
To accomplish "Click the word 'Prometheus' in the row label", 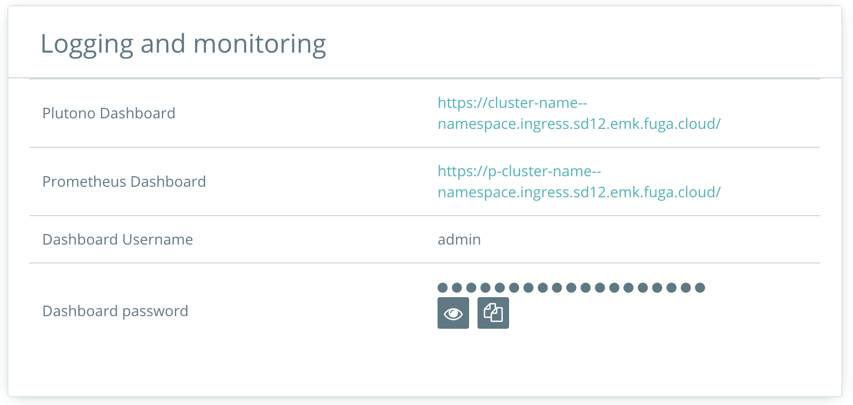I will pyautogui.click(x=84, y=181).
